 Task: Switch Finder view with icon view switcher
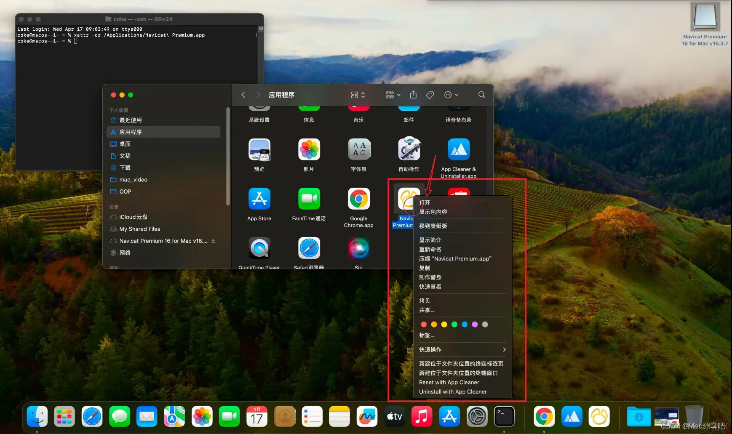[358, 95]
